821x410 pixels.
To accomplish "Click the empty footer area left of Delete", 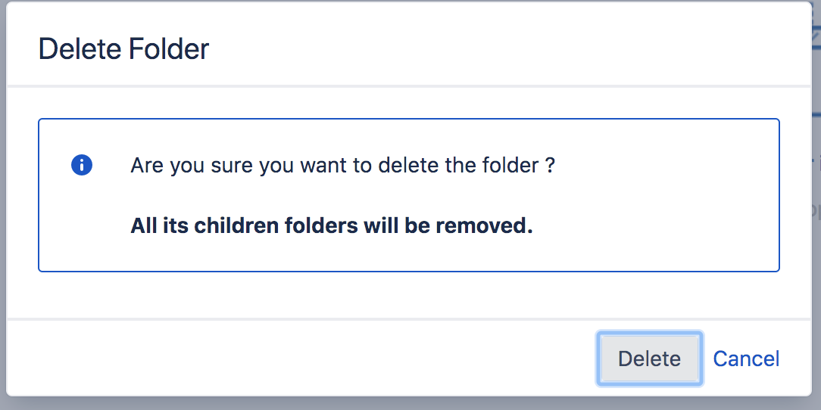I will tap(298, 359).
